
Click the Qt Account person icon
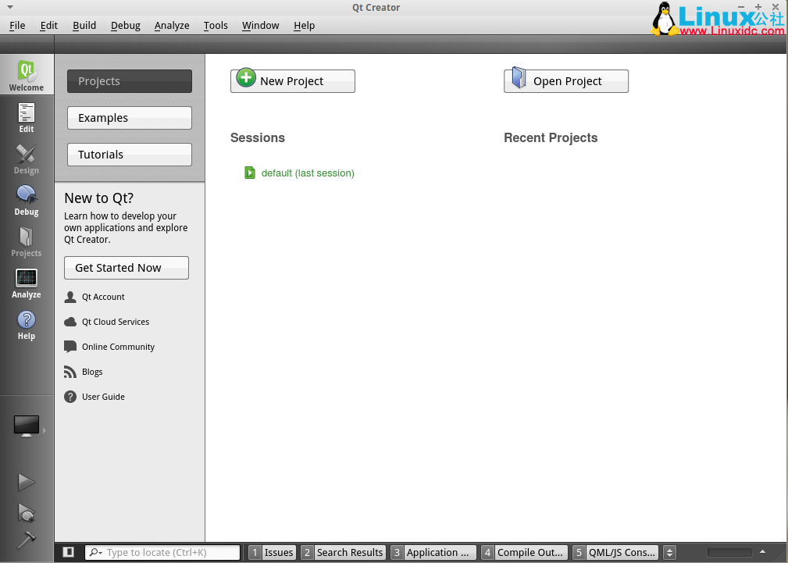[x=70, y=297]
